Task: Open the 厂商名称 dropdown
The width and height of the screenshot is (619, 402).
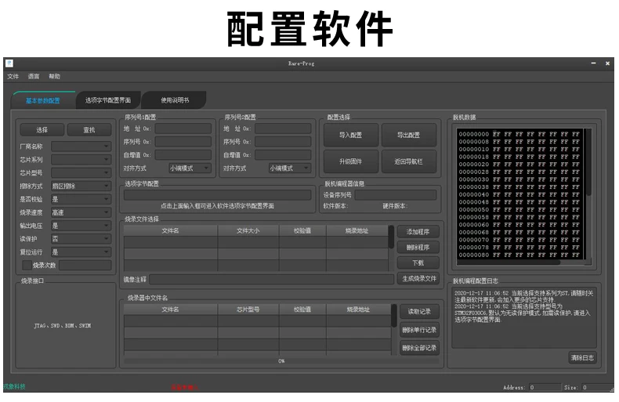Action: click(81, 146)
